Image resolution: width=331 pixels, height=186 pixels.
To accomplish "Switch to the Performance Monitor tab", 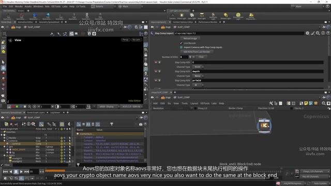I will coord(208,22).
